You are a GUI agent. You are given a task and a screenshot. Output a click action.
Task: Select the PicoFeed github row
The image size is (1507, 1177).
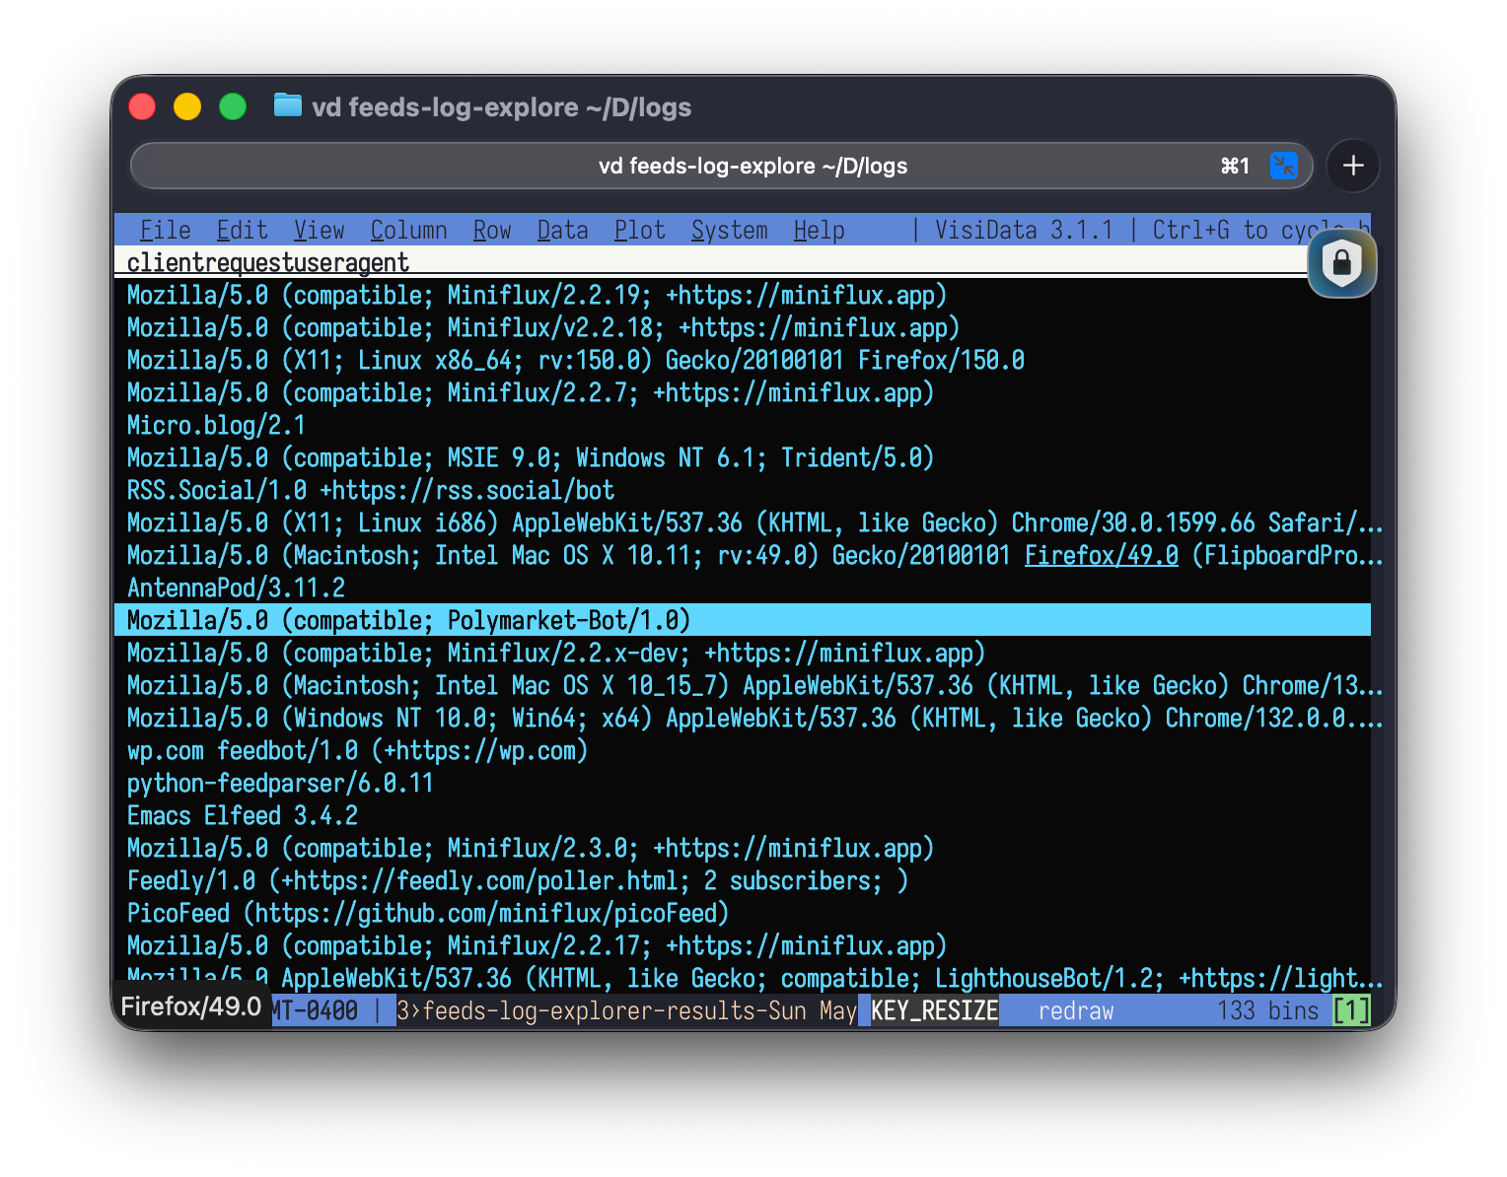point(743,913)
